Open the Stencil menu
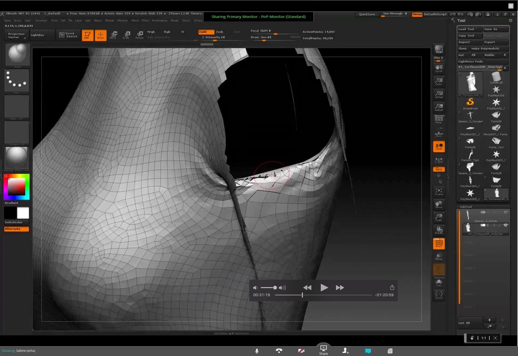The image size is (518, 356). 186,21
